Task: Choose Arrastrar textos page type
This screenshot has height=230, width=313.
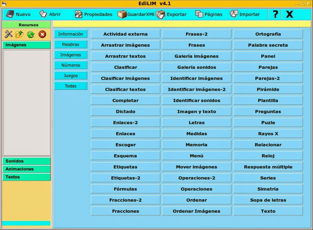Action: (x=125, y=56)
